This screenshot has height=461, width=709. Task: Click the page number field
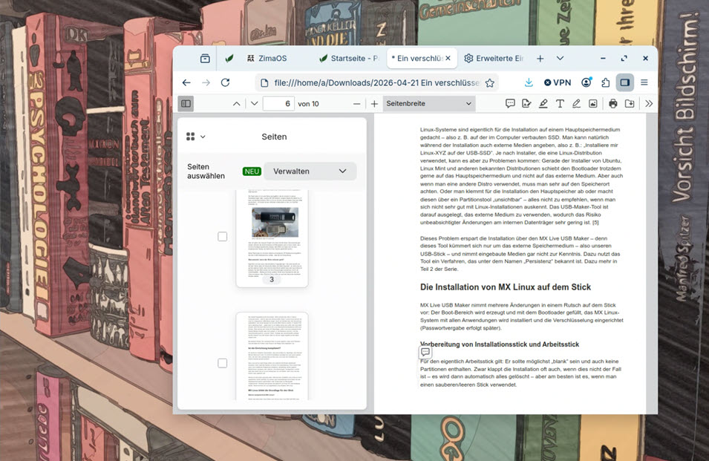pos(278,104)
